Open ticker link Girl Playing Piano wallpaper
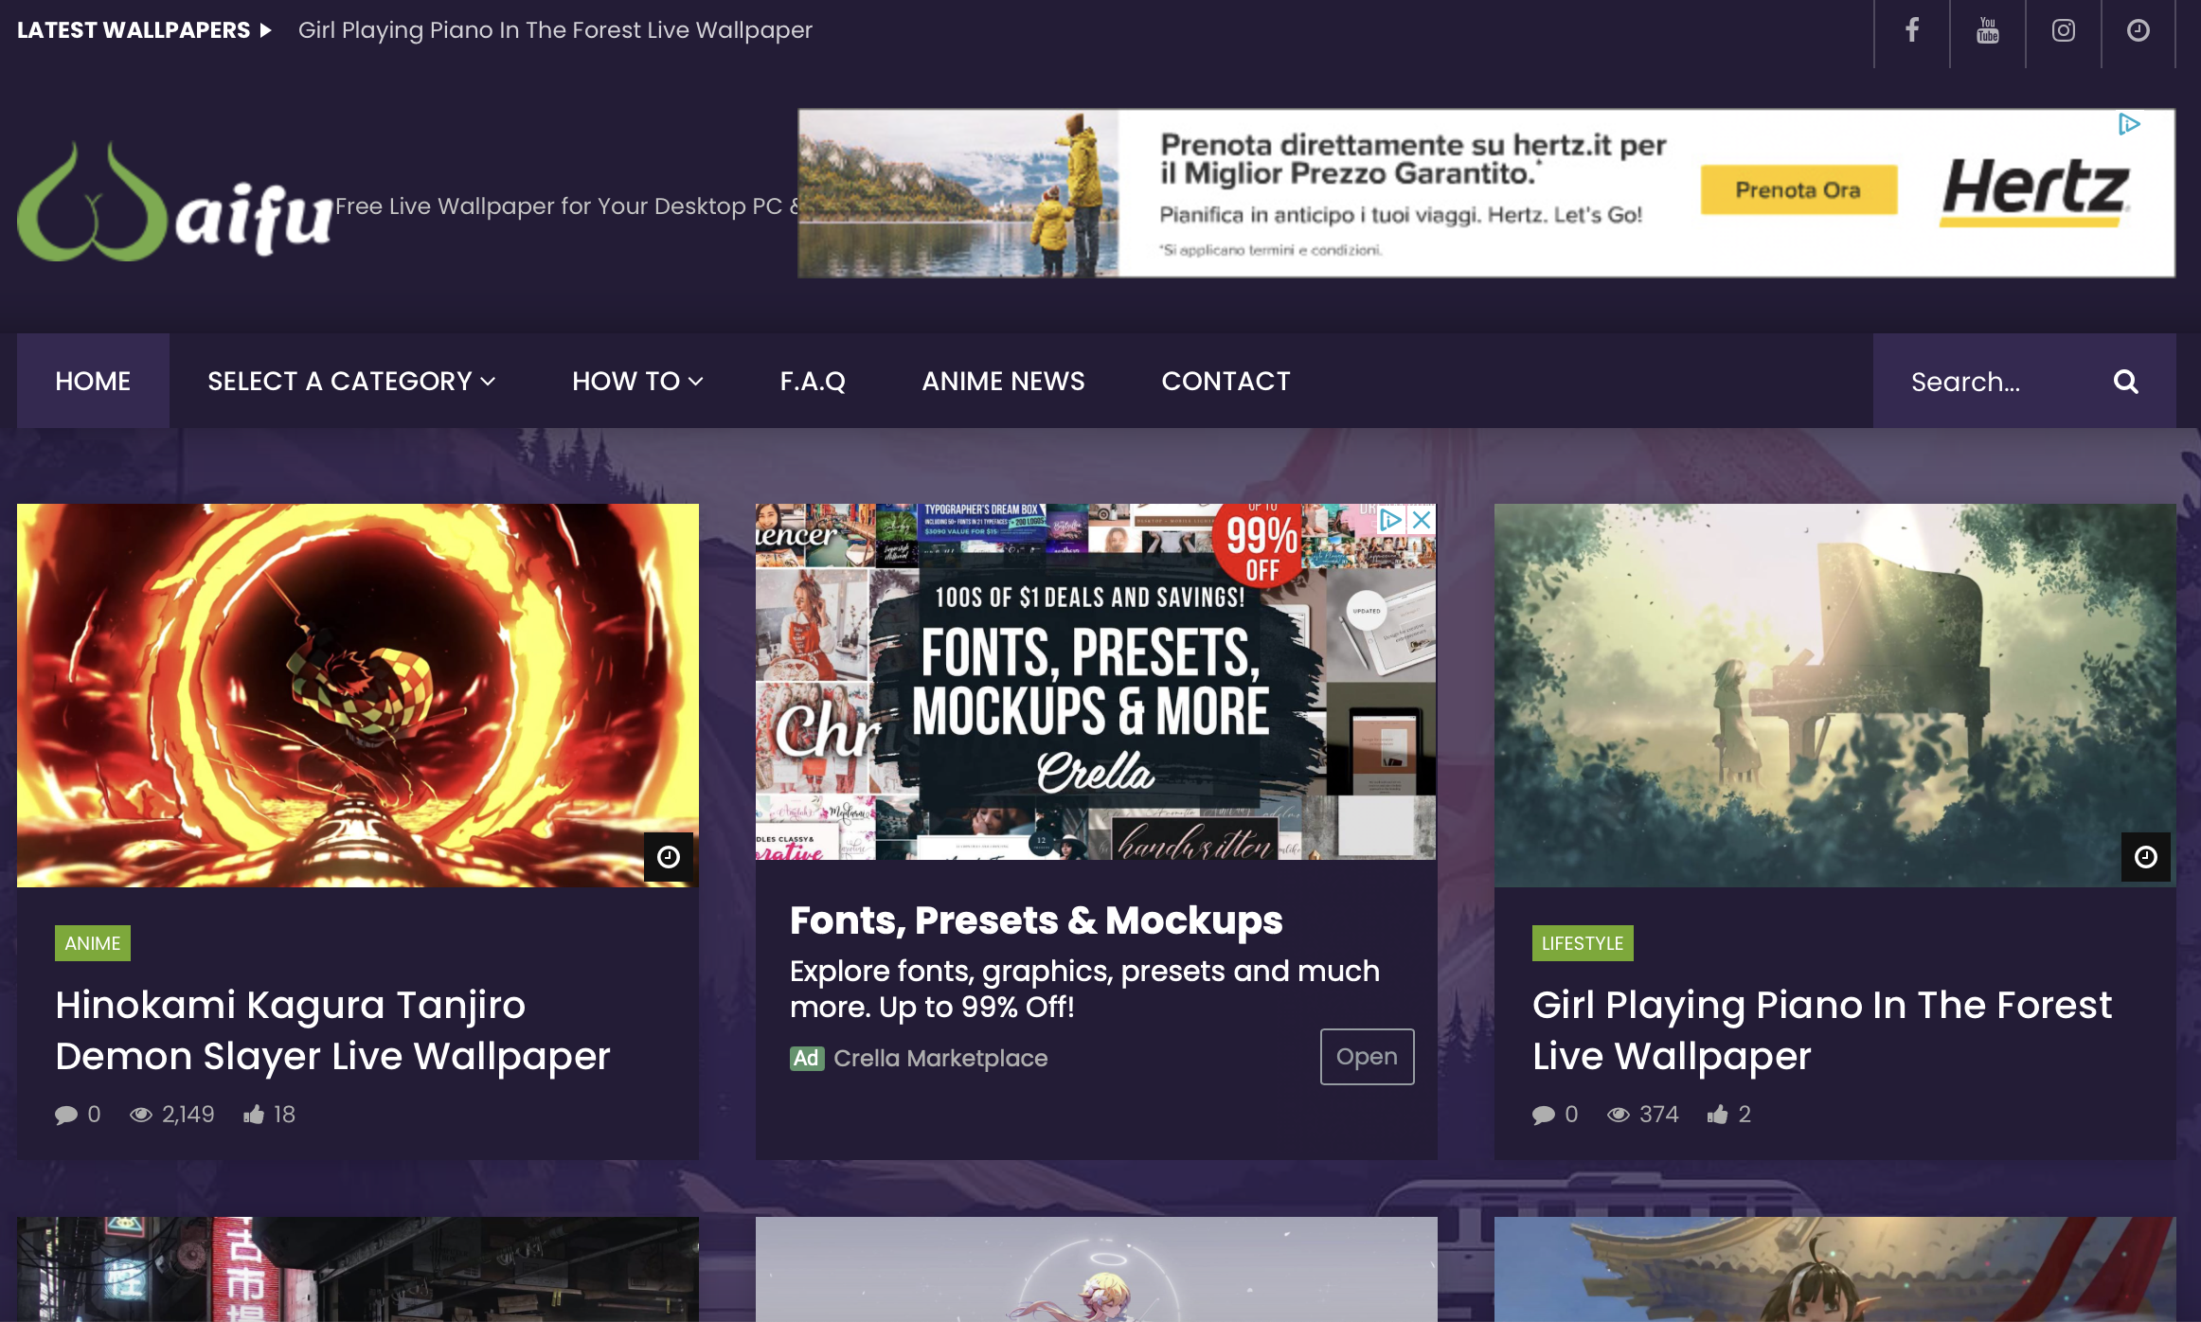This screenshot has height=1322, width=2201. pyautogui.click(x=555, y=30)
